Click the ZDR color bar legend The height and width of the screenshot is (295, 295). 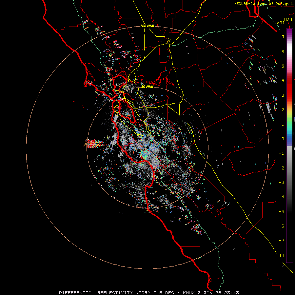point(289,146)
